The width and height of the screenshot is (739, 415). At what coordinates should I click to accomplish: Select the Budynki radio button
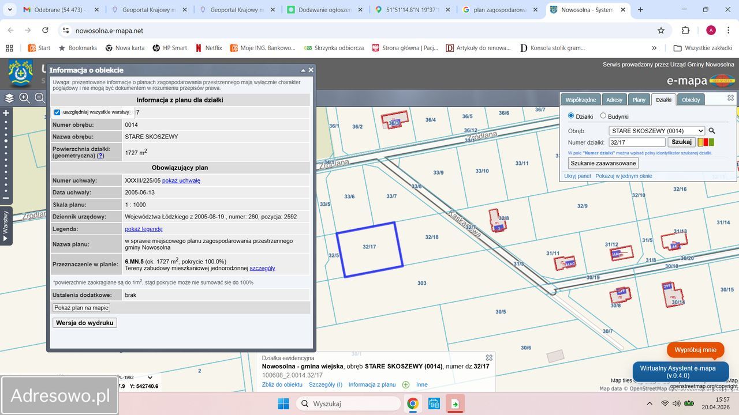603,116
